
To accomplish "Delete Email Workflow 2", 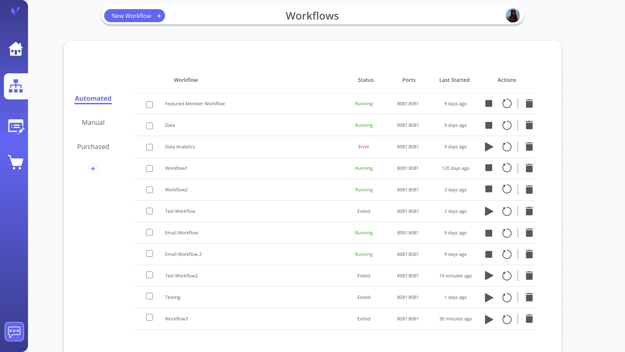I will (529, 254).
